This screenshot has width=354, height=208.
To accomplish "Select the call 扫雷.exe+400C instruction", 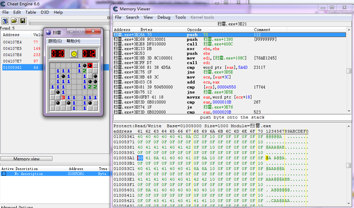I will [x=229, y=44].
